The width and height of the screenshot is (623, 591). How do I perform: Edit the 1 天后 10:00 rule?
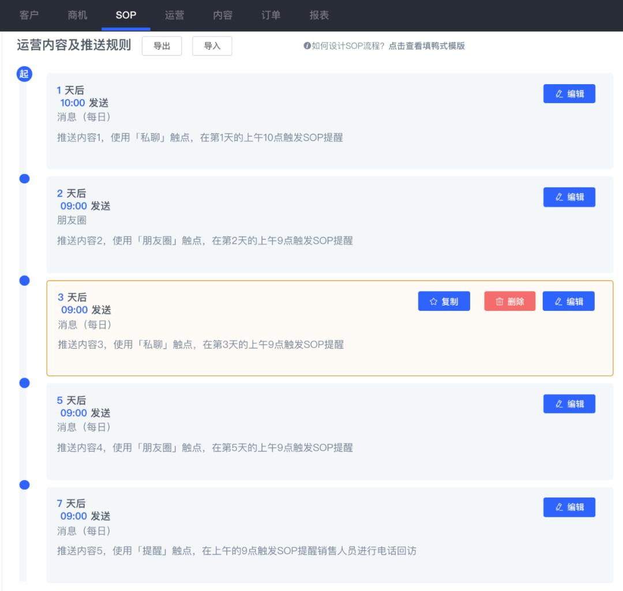569,94
